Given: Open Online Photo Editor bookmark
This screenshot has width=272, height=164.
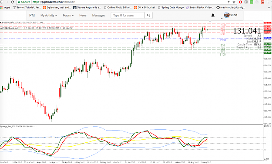Looking at the screenshot, I should pos(118,7).
